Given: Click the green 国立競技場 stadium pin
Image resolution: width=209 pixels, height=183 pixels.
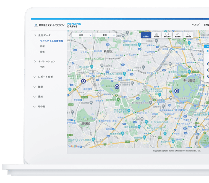Looking at the screenshot, I should coord(118,99).
